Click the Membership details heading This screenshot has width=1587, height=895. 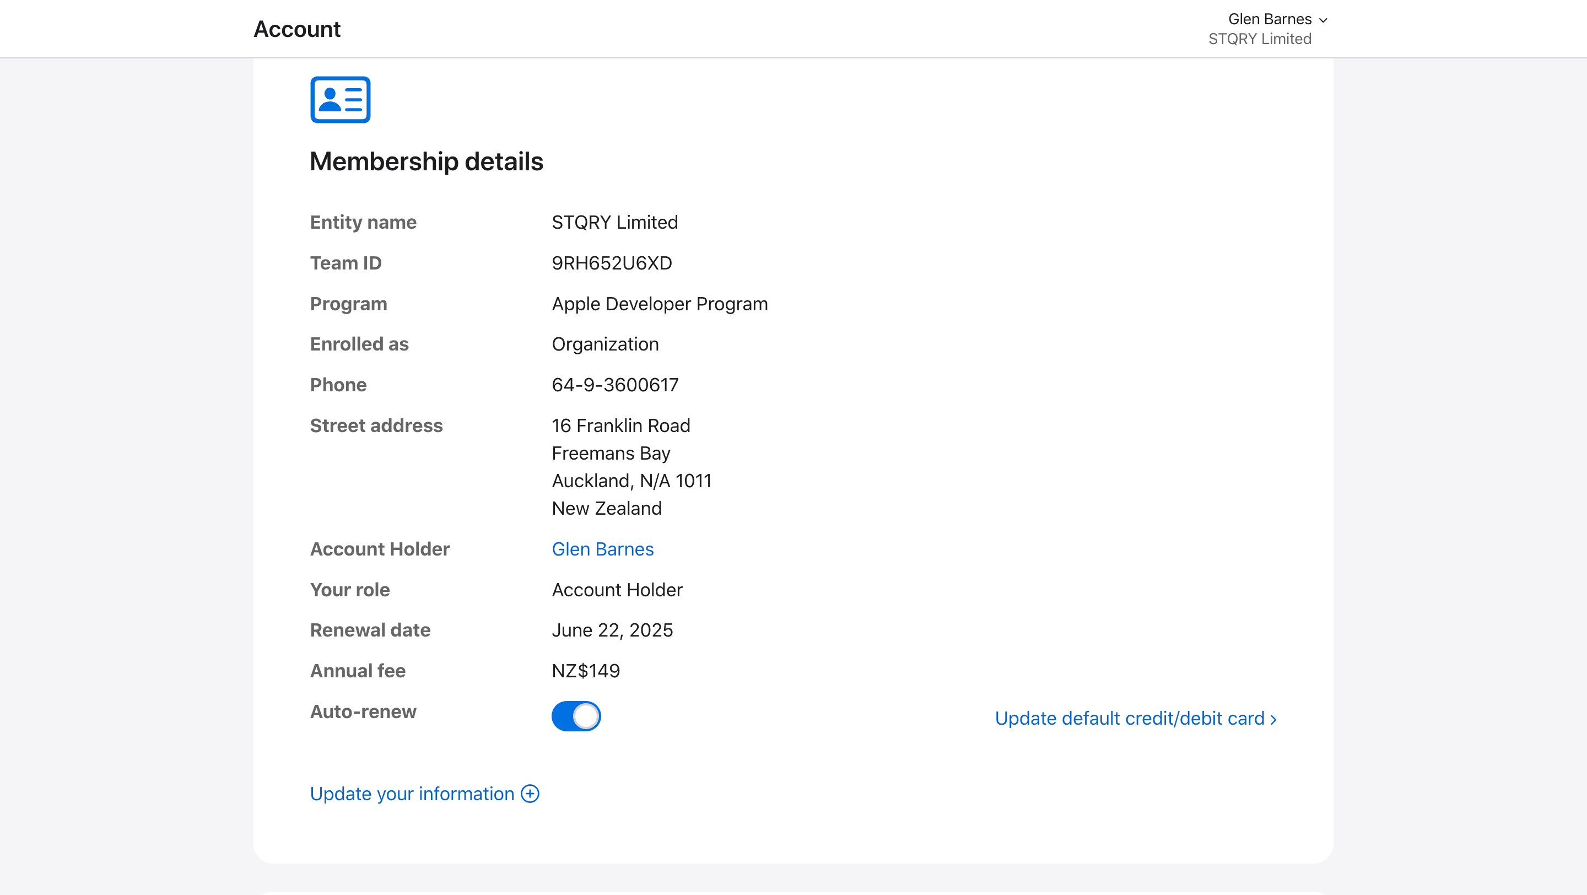click(427, 161)
